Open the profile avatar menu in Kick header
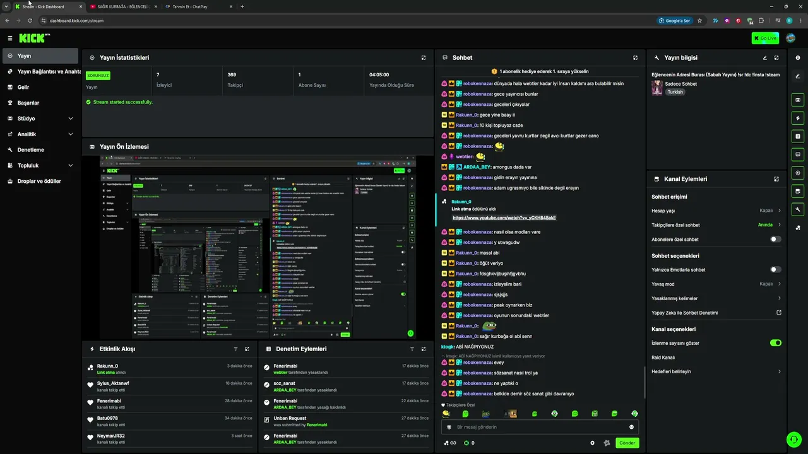Screen dimensions: 808x454 [790, 38]
